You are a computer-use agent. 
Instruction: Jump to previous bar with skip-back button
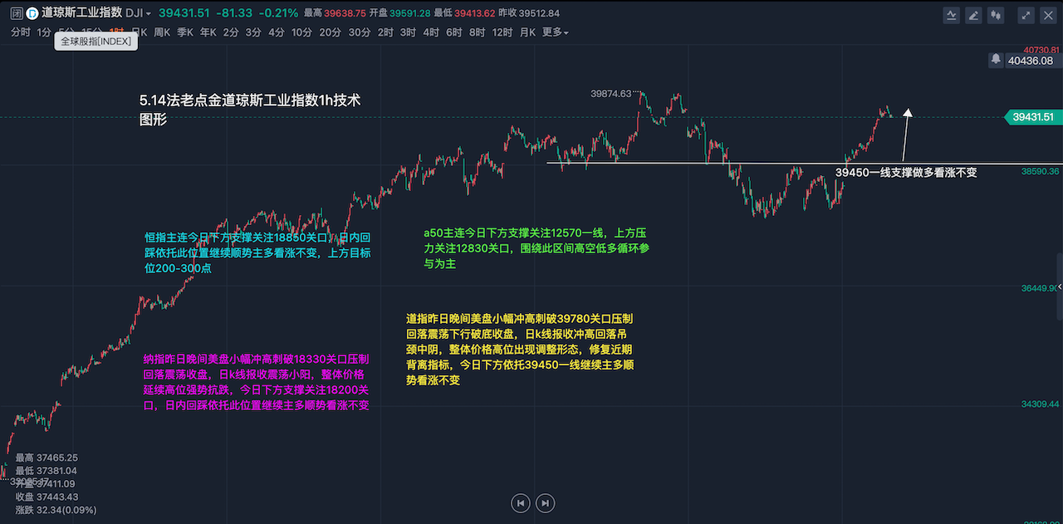click(x=520, y=502)
